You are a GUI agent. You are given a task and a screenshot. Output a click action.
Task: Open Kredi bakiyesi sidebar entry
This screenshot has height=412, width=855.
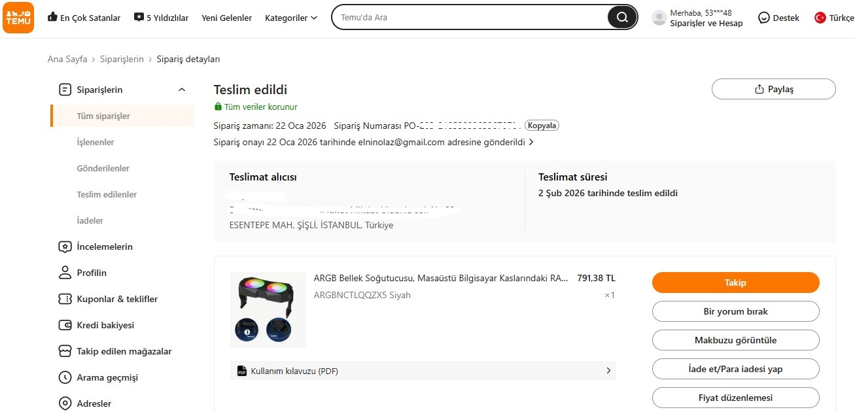[105, 325]
